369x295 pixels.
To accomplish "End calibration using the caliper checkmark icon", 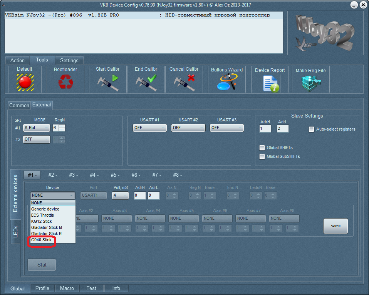I will [x=146, y=83].
